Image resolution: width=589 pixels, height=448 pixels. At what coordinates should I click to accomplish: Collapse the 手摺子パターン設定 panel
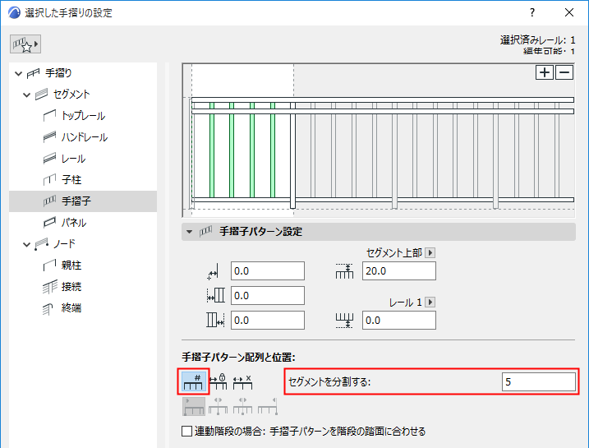click(189, 232)
